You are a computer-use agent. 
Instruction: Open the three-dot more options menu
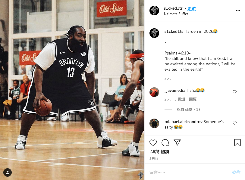(238, 11)
